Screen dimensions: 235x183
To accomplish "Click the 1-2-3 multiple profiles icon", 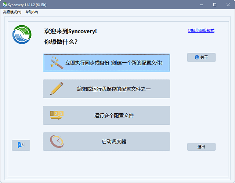I will [x=57, y=115].
